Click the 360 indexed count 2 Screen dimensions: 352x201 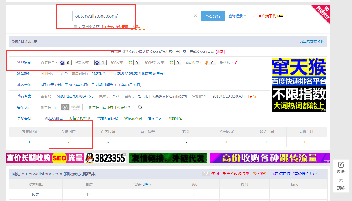coord(194,195)
